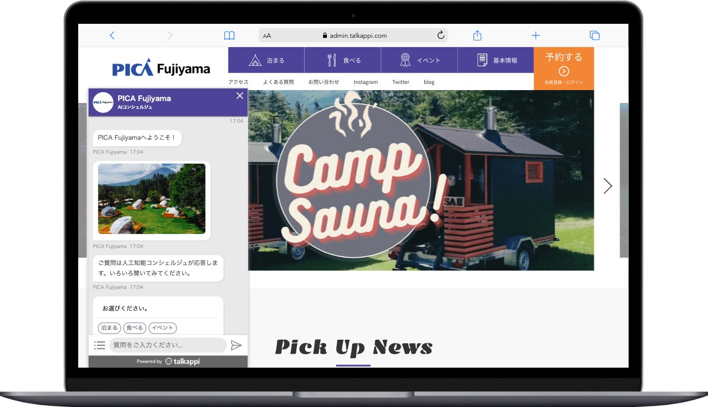
Task: Click the PICA Fujiyama chat avatar
Action: click(103, 103)
